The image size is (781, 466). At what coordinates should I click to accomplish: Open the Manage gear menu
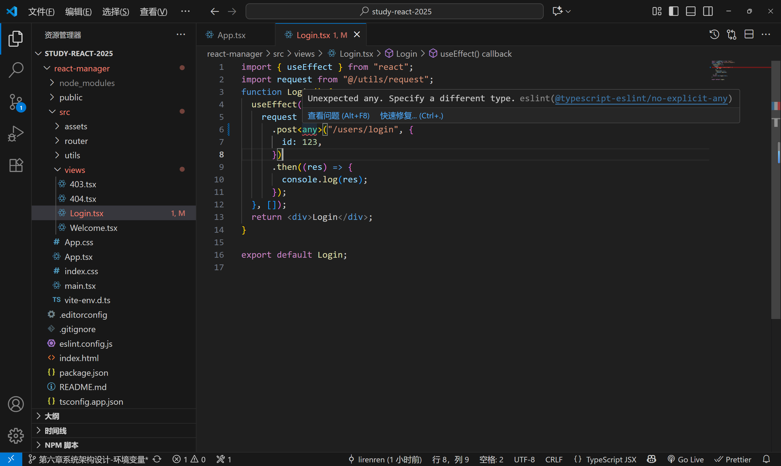[x=16, y=436]
